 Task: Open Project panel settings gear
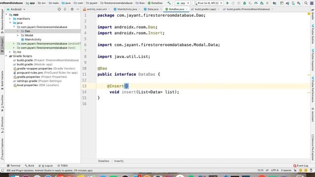72,9
